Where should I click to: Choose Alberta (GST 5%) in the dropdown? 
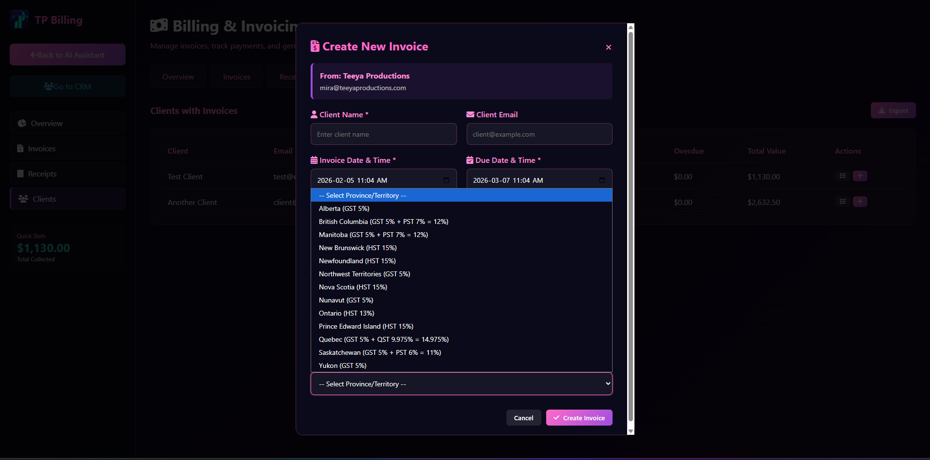pyautogui.click(x=344, y=208)
